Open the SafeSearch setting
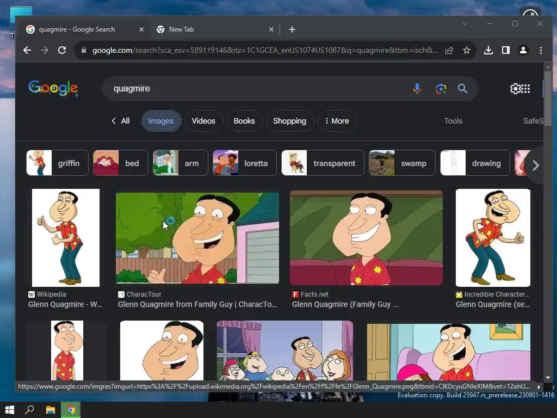The height and width of the screenshot is (418, 557). point(533,121)
